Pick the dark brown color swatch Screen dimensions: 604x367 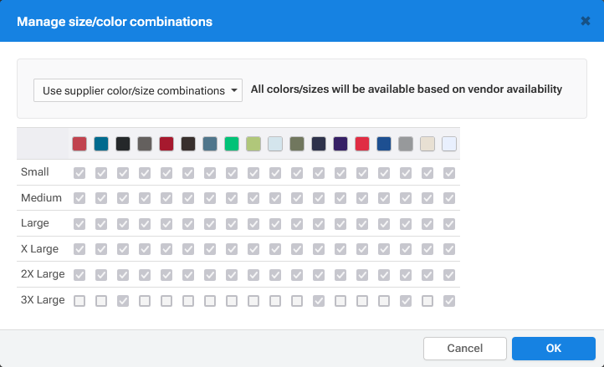[x=188, y=144]
